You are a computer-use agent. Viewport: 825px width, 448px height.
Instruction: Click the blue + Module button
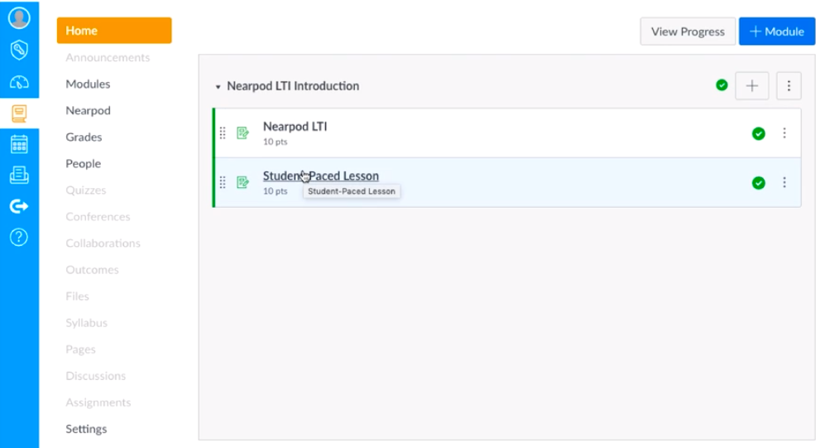coord(776,31)
